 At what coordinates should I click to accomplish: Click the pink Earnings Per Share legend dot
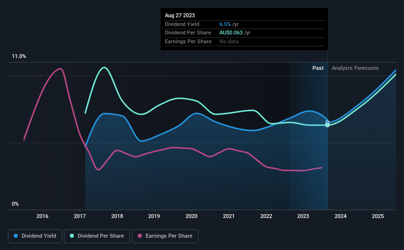[140, 236]
